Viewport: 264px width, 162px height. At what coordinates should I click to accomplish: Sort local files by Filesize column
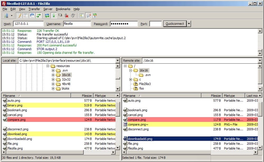point(82,96)
